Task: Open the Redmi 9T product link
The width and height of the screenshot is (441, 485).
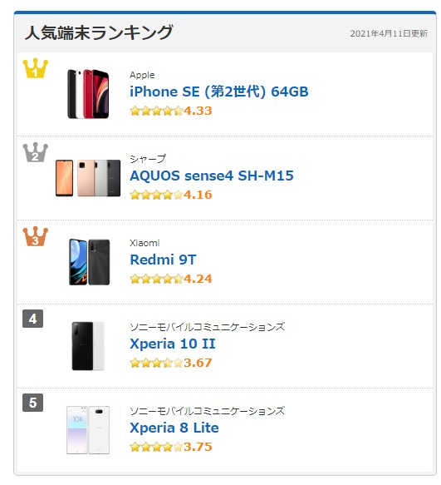Action: coord(163,260)
